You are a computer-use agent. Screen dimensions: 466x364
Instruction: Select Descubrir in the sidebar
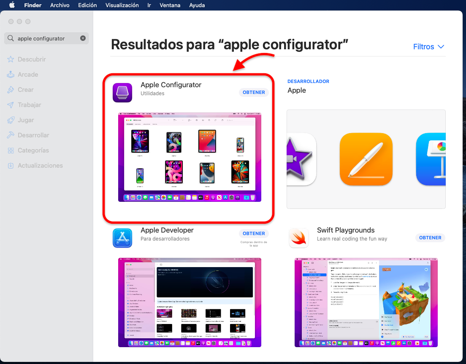point(32,59)
